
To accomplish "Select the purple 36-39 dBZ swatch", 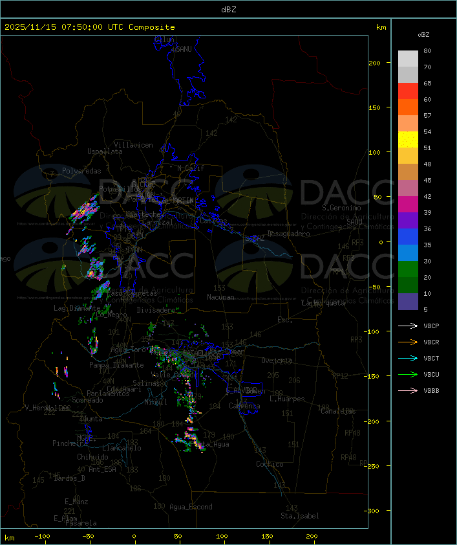I will (x=408, y=220).
